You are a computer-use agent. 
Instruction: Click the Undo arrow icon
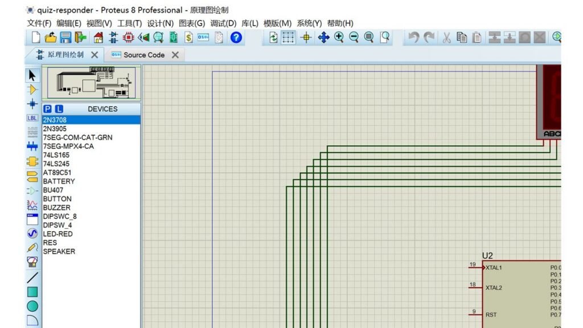[x=414, y=38]
